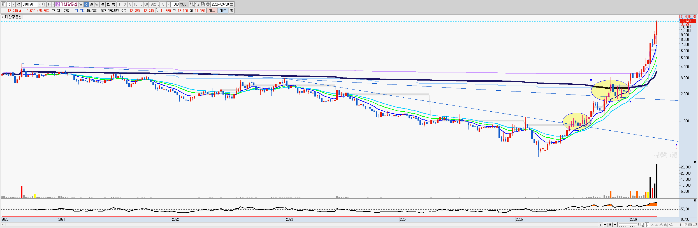Select the tick (틱) chart tab
This screenshot has height=228, width=698.
(113, 4)
